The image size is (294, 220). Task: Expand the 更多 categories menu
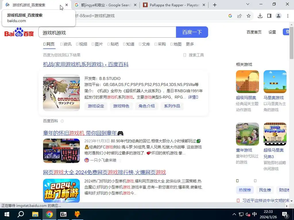(x=190, y=44)
